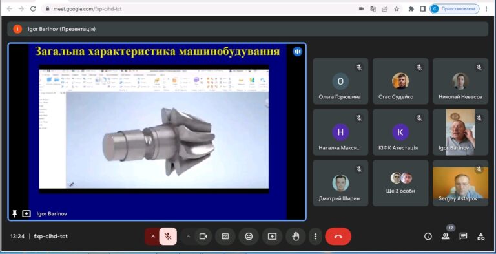Click the present now button
This screenshot has width=496, height=254.
click(x=272, y=237)
